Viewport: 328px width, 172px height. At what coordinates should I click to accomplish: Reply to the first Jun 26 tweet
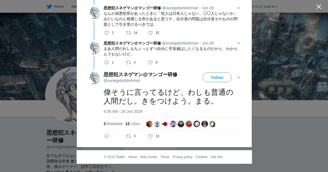(107, 33)
